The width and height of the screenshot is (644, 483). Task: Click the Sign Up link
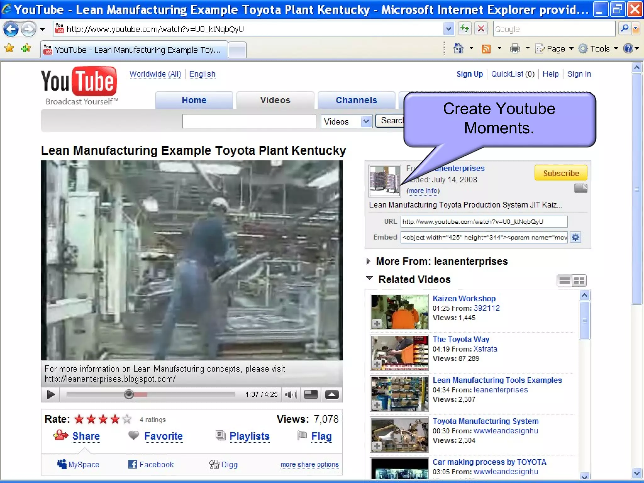pos(469,74)
